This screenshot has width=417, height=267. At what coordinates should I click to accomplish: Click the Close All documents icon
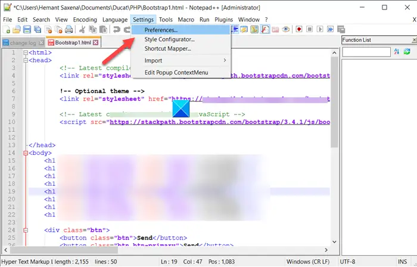tap(58, 29)
